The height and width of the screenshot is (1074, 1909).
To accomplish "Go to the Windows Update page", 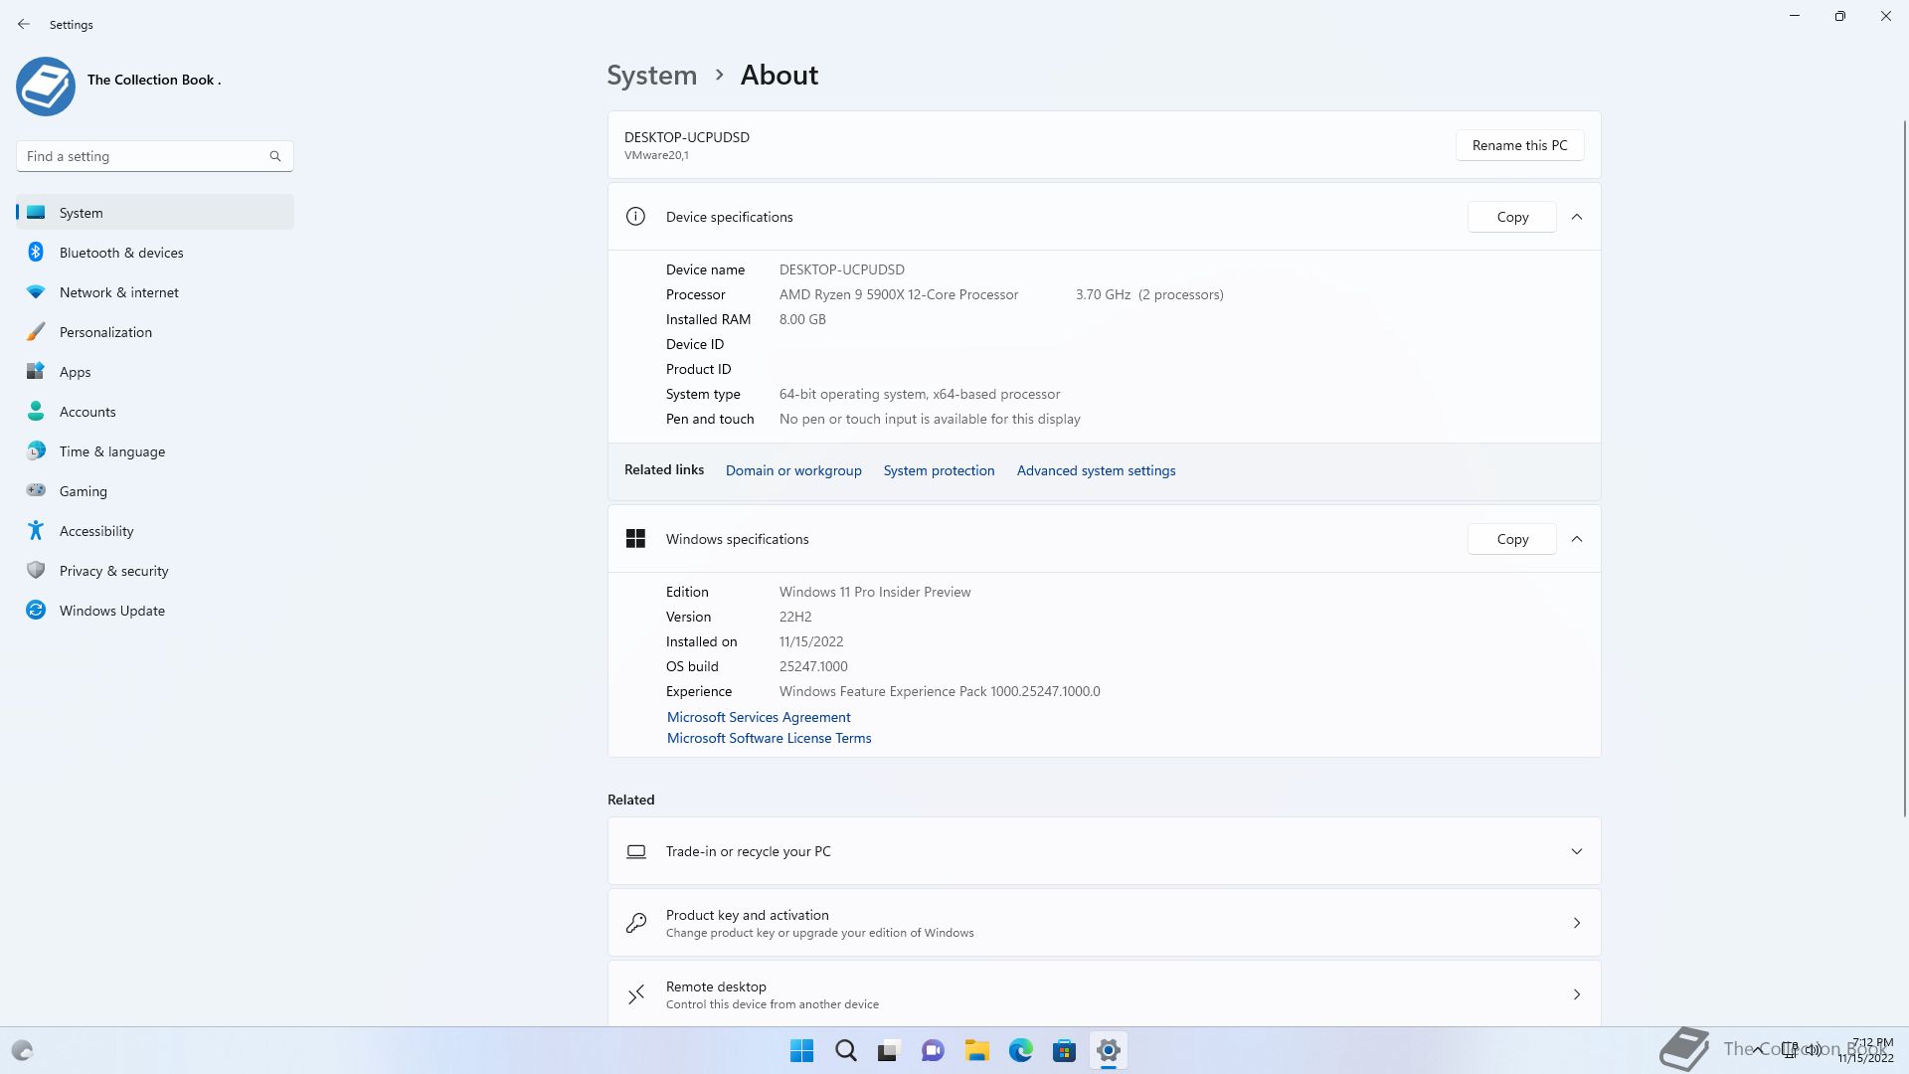I will tap(155, 611).
